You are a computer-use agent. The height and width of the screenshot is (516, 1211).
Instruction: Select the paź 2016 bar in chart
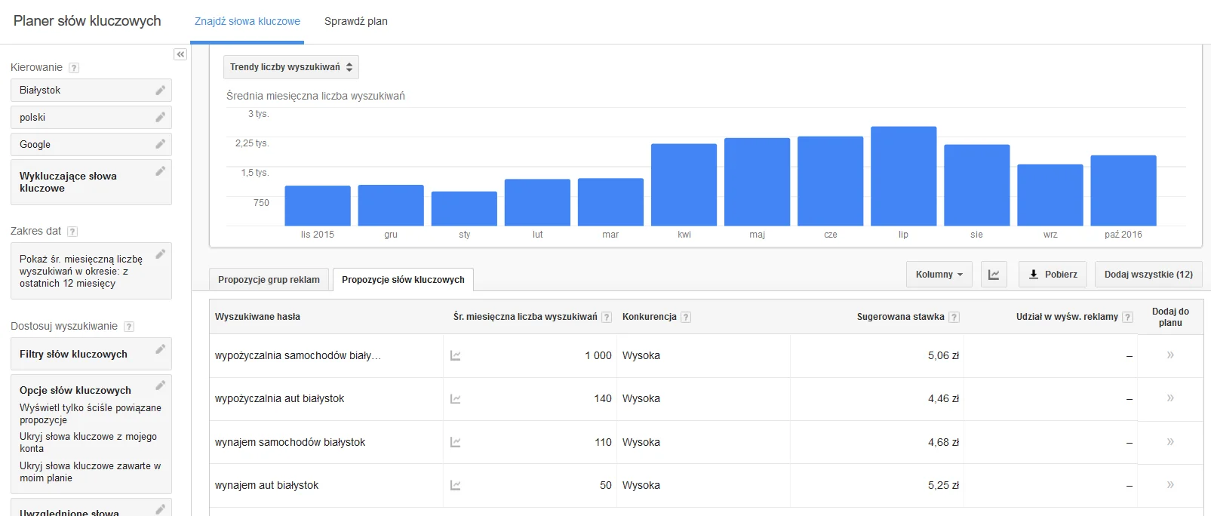click(1123, 191)
